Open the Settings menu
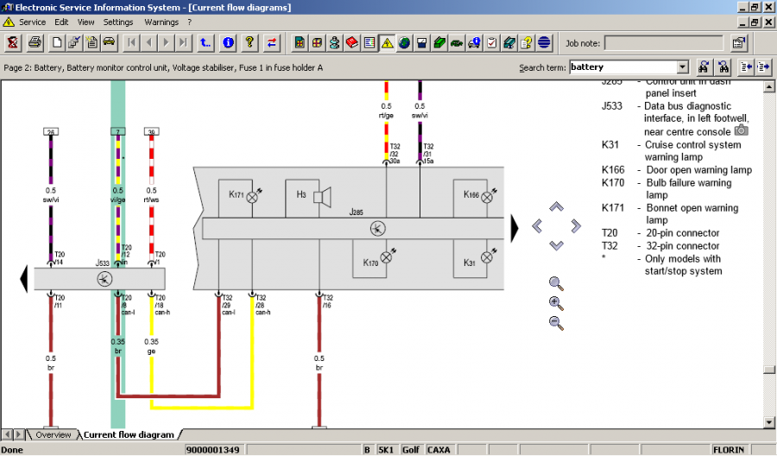Viewport: 777px width, 456px height. coord(118,22)
